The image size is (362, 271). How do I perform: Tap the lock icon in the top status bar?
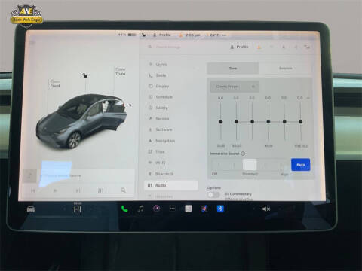(x=143, y=35)
